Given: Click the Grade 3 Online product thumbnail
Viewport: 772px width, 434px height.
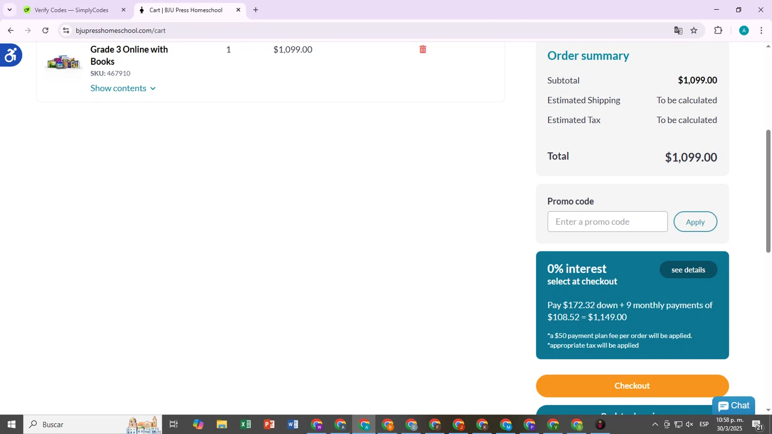Looking at the screenshot, I should point(63,63).
